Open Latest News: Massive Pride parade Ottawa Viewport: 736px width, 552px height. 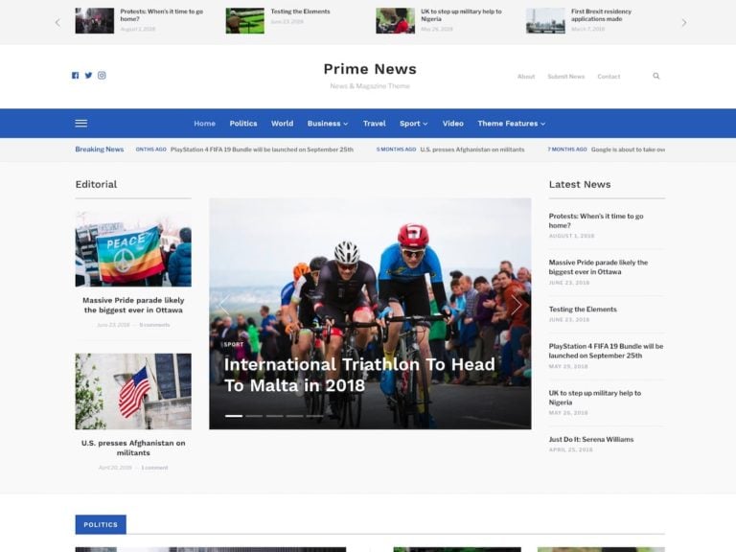[x=598, y=267]
